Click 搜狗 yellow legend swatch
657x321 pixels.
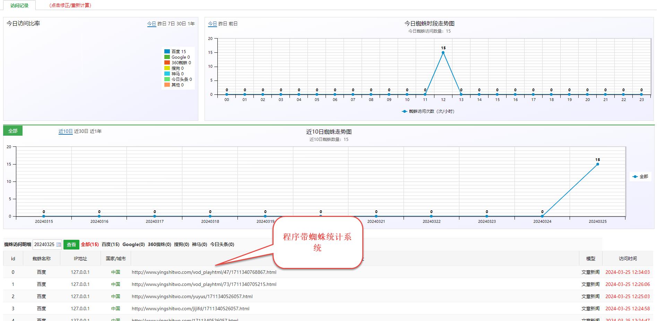(167, 68)
